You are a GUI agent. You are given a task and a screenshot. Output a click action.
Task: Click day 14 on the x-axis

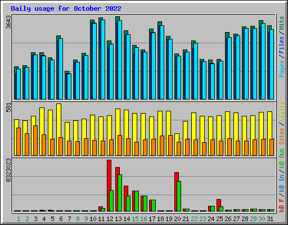point(127,219)
